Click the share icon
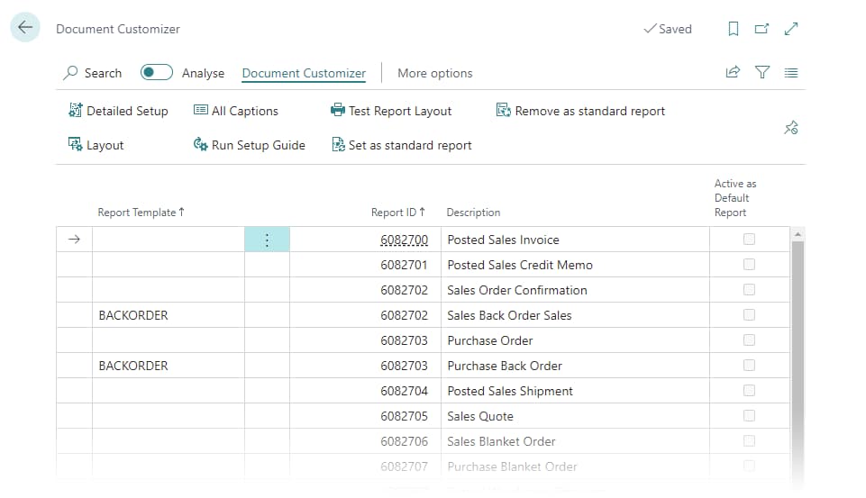866x498 pixels. coord(733,72)
